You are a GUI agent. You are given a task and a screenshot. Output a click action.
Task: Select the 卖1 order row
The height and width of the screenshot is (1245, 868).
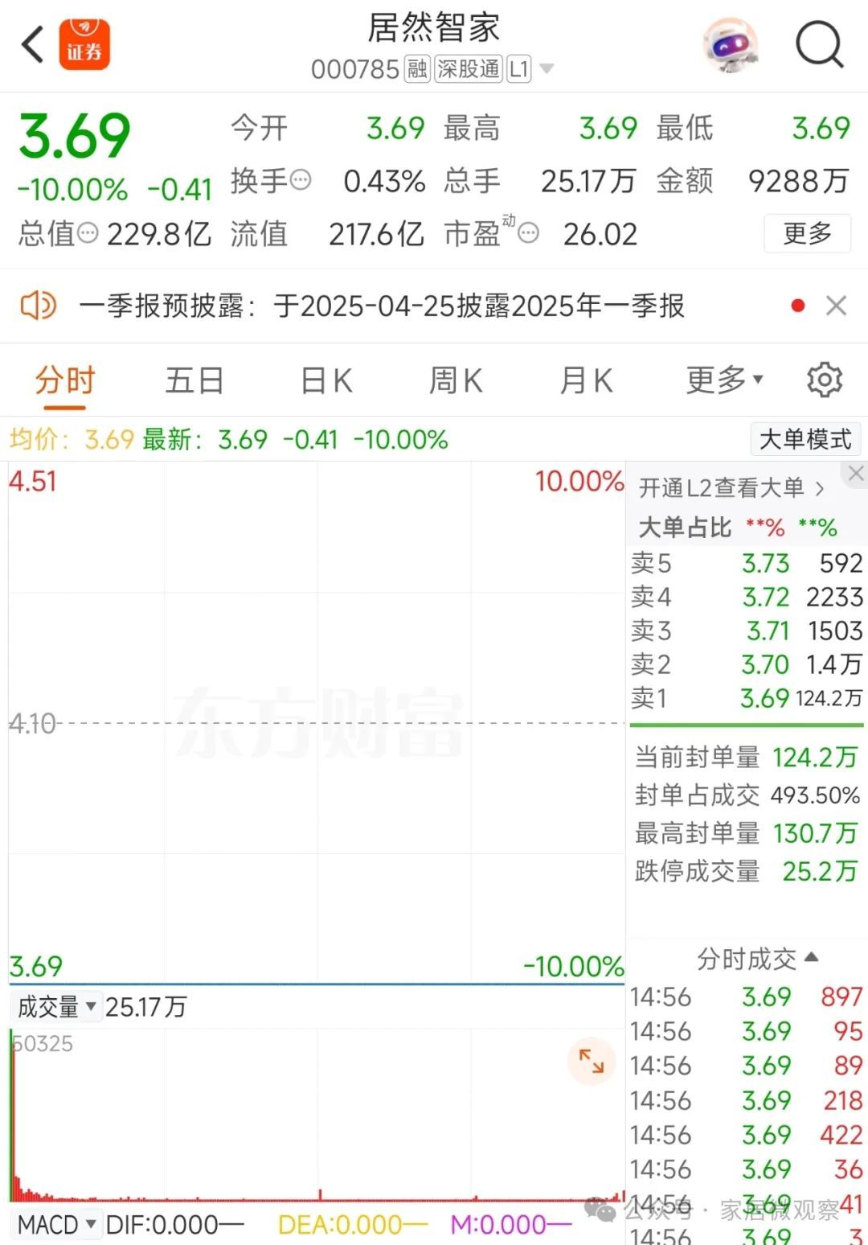pos(747,698)
